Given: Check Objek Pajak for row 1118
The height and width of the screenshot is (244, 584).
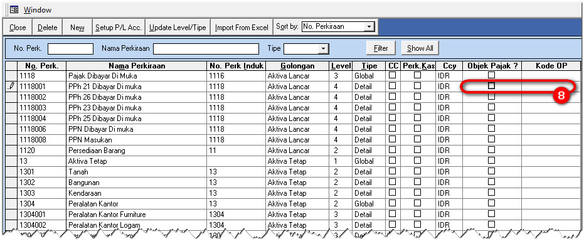Looking at the screenshot, I should pyautogui.click(x=492, y=75).
